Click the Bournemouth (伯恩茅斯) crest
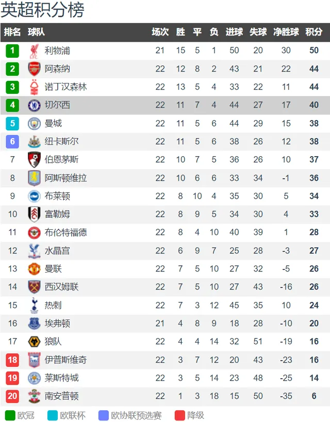The width and height of the screenshot is (330, 422). tap(34, 160)
